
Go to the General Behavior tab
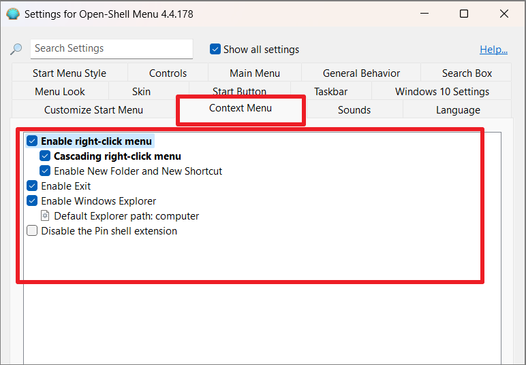click(x=361, y=73)
